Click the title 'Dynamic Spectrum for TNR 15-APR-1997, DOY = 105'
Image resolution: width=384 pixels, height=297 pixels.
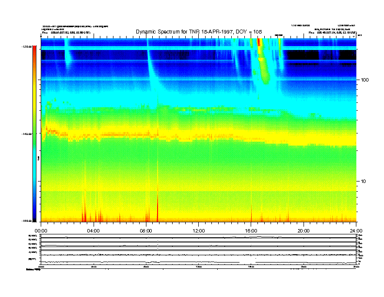(x=199, y=32)
